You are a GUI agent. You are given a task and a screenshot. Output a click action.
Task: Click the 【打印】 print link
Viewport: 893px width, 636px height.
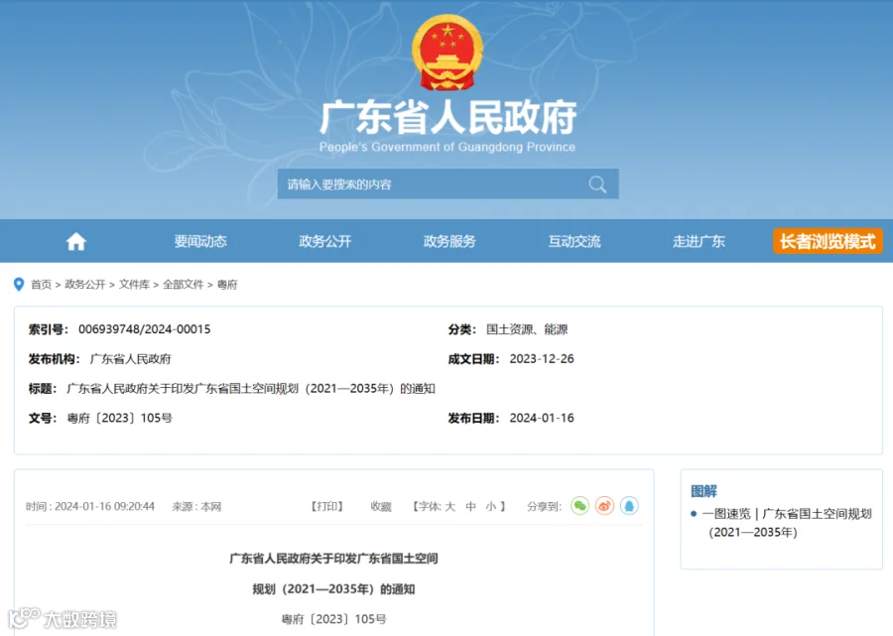326,506
